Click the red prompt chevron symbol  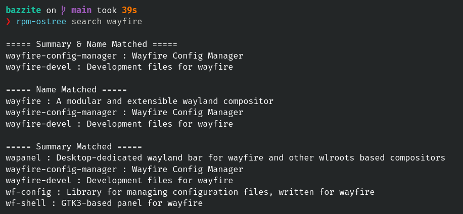click(x=8, y=22)
